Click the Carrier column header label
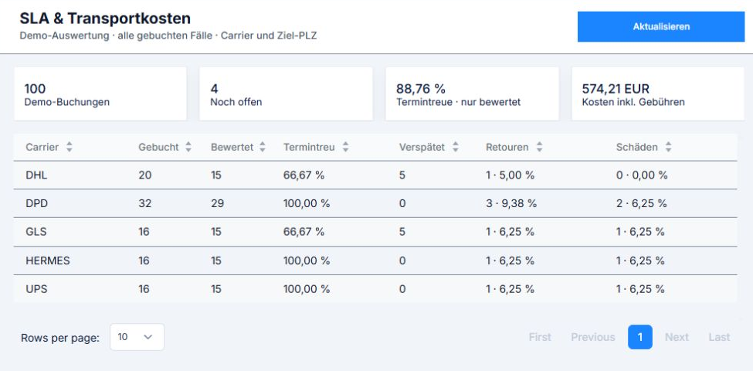 42,147
